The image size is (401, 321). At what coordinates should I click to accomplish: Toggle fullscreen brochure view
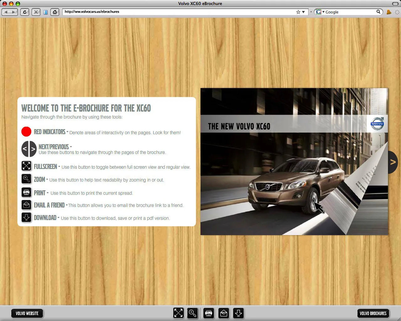(179, 313)
